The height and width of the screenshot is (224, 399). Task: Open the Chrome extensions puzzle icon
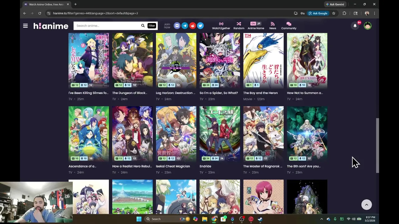pos(344,13)
